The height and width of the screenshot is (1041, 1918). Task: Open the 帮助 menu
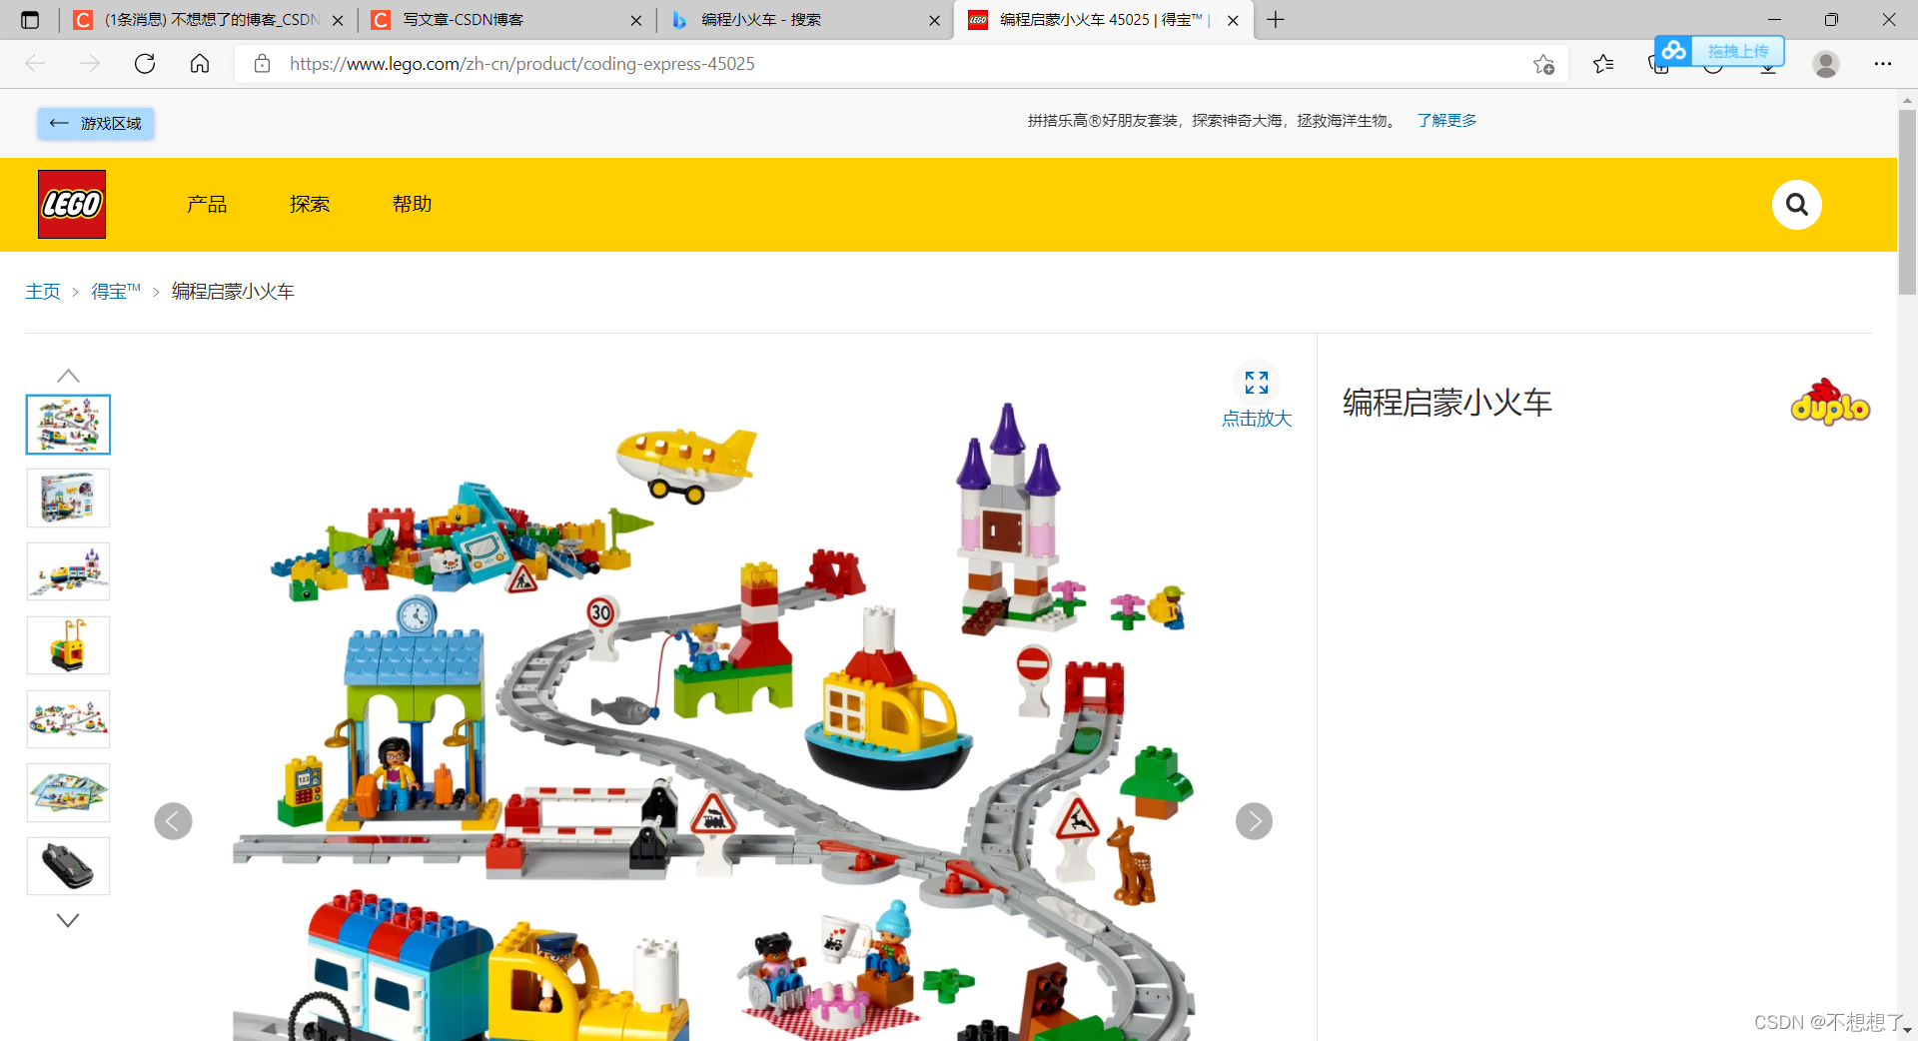413,204
